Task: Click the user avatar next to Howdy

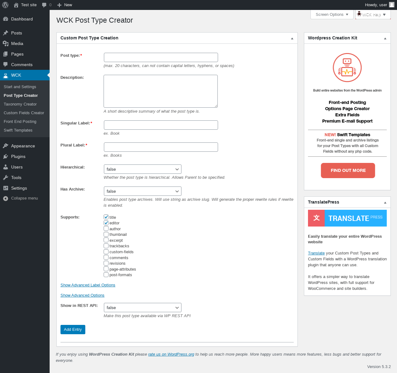Action: tap(392, 5)
